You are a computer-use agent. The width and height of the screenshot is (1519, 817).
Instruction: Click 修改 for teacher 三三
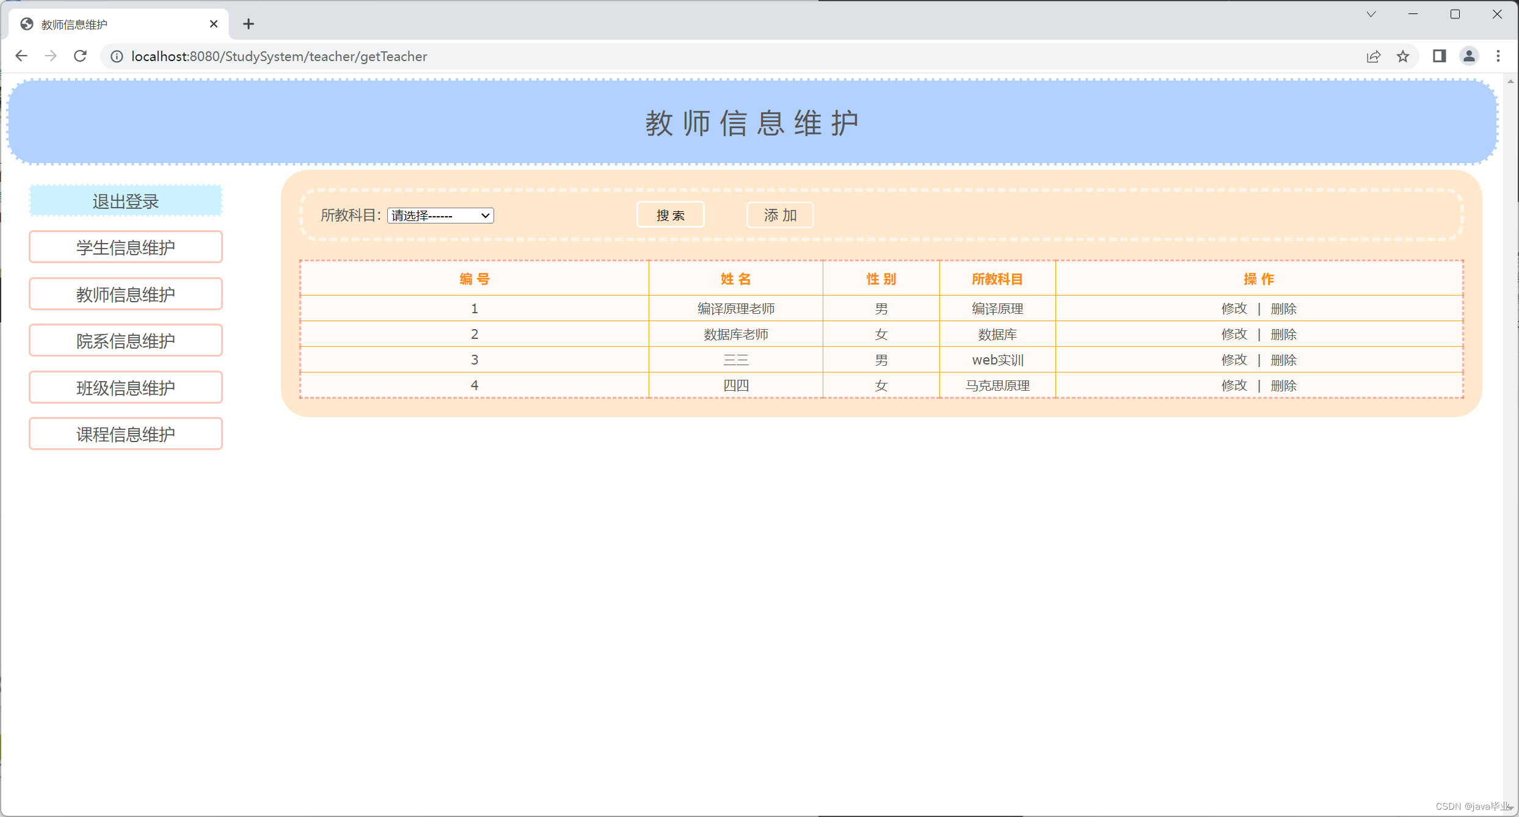1234,360
